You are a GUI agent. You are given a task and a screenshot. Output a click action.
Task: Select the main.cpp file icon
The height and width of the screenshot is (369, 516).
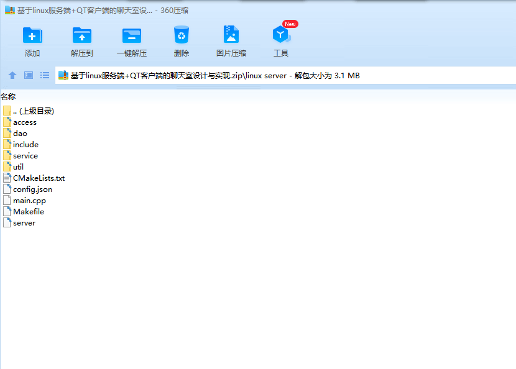click(7, 200)
